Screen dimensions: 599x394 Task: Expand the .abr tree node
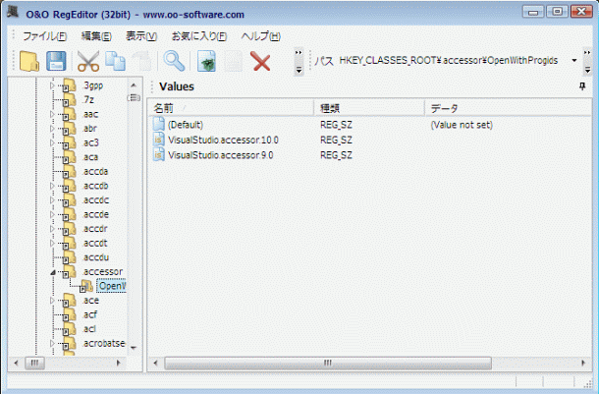(x=52, y=129)
